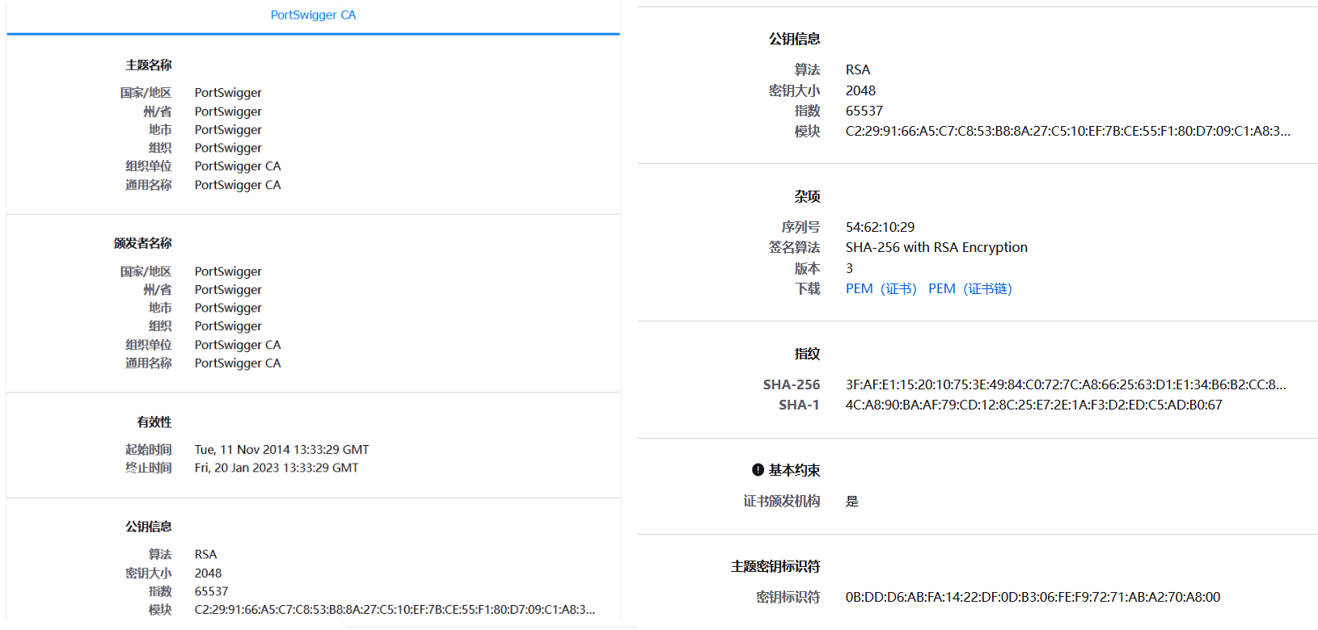
Task: Click the 密钥标识符 value 0B:DD:D6...
Action: point(1033,597)
